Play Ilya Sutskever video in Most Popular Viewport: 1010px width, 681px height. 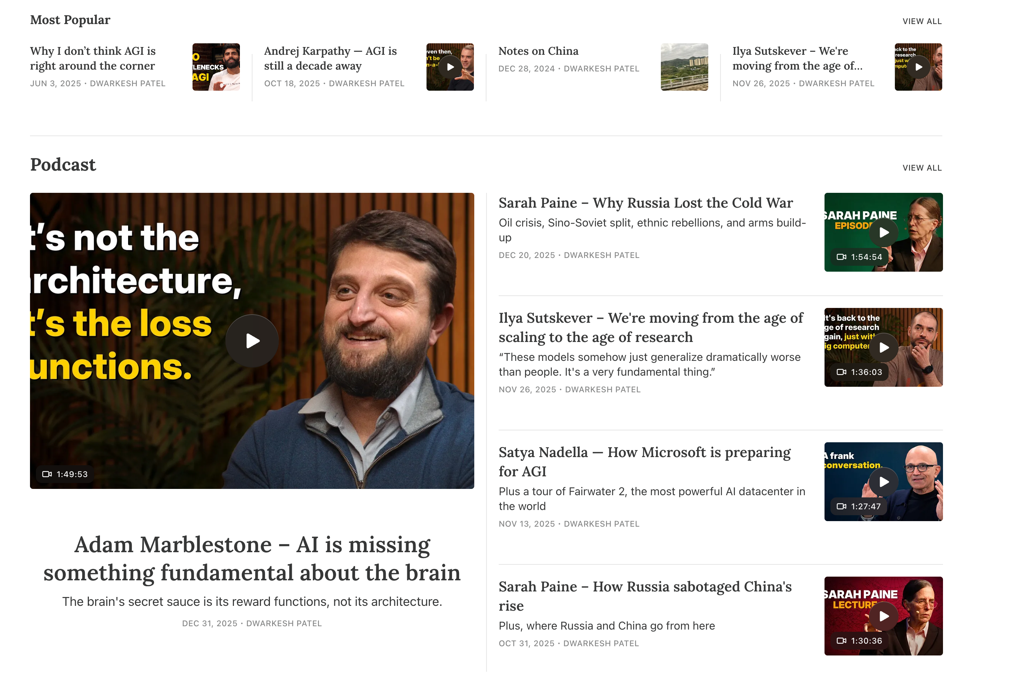(918, 67)
